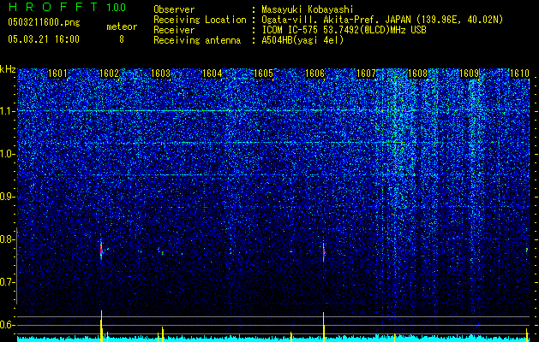
Task: Click the red meteor echo near 1606
Action: pos(324,251)
